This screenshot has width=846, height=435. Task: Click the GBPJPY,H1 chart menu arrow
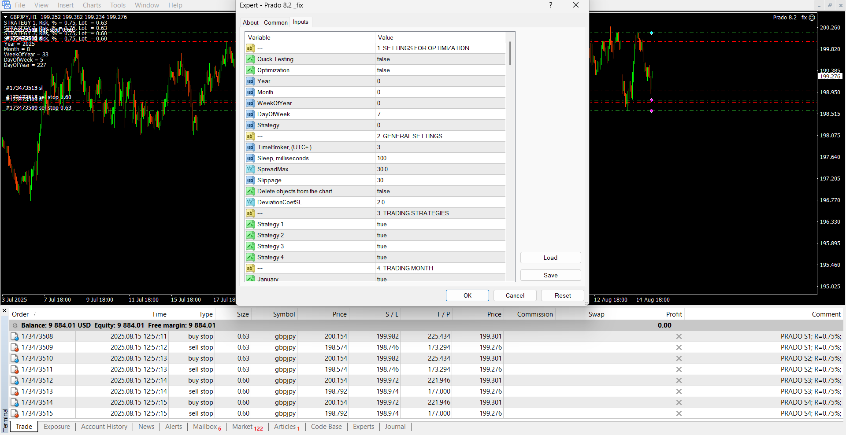tap(6, 17)
